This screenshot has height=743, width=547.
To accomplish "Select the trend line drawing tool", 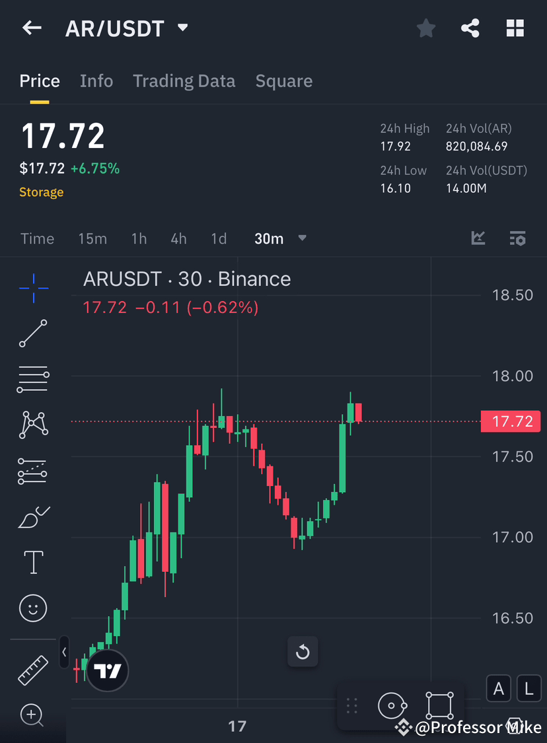I will click(x=33, y=334).
